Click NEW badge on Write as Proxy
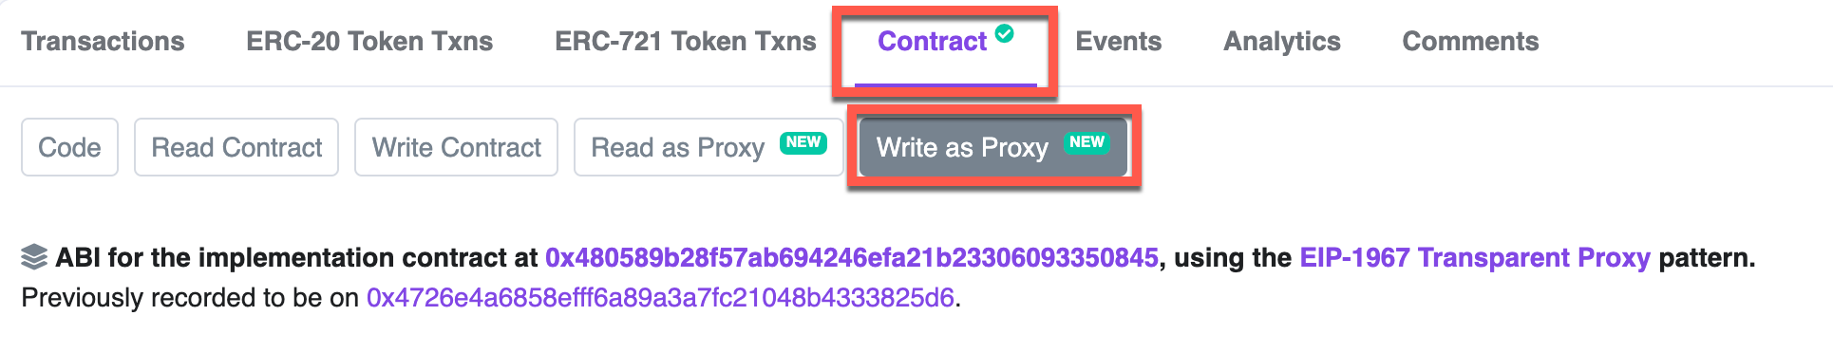The image size is (1833, 353). click(x=1087, y=142)
